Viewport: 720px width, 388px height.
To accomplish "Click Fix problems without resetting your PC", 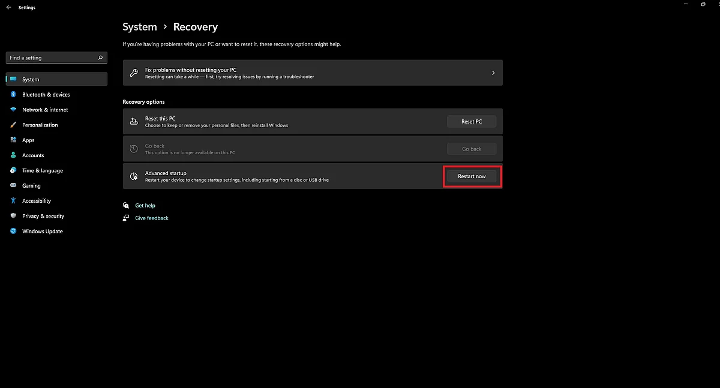I will click(x=313, y=73).
